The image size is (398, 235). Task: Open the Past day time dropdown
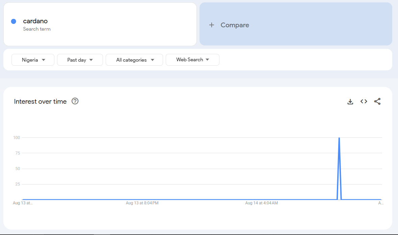click(80, 60)
